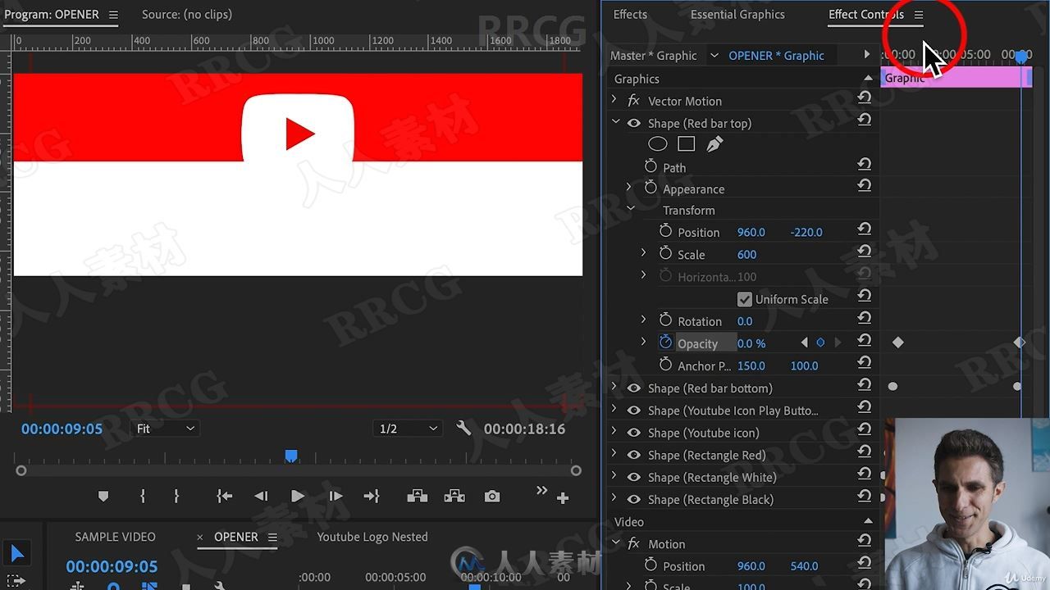Add or remove Opacity keyframe
The image size is (1050, 590).
(820, 343)
